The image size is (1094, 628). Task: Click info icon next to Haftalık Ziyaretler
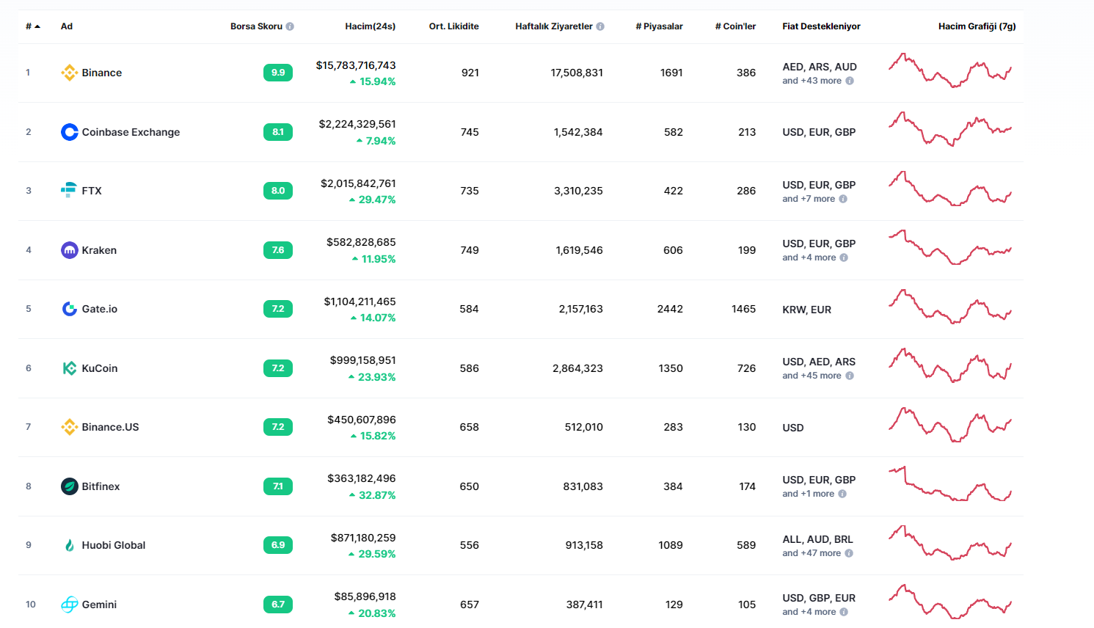(x=600, y=26)
